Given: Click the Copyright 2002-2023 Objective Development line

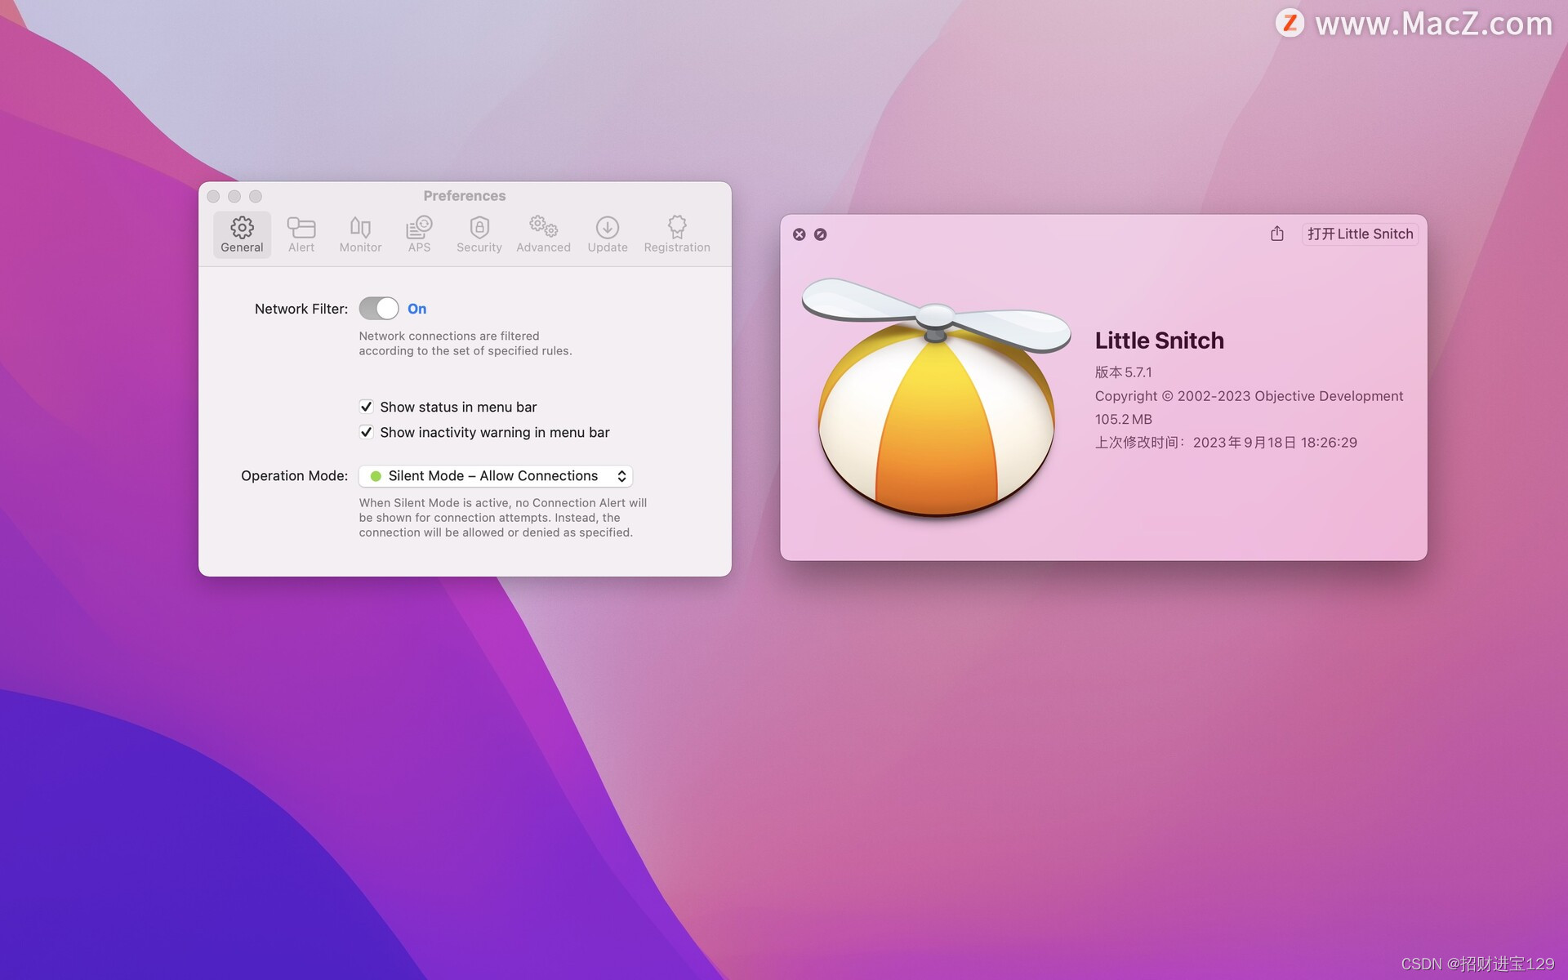Looking at the screenshot, I should click(1249, 396).
